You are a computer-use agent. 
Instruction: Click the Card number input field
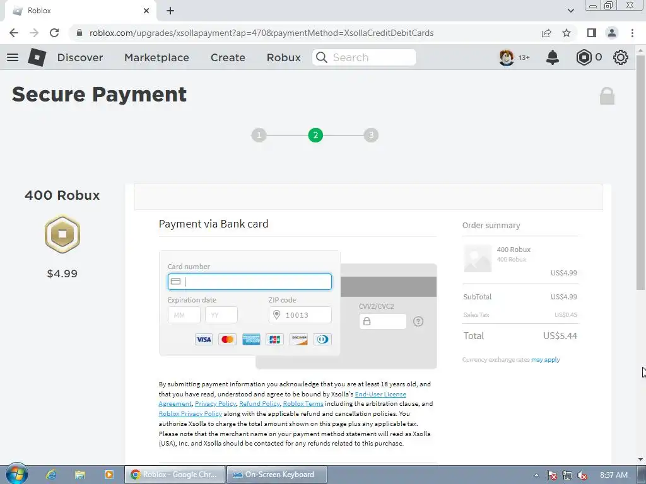point(250,282)
